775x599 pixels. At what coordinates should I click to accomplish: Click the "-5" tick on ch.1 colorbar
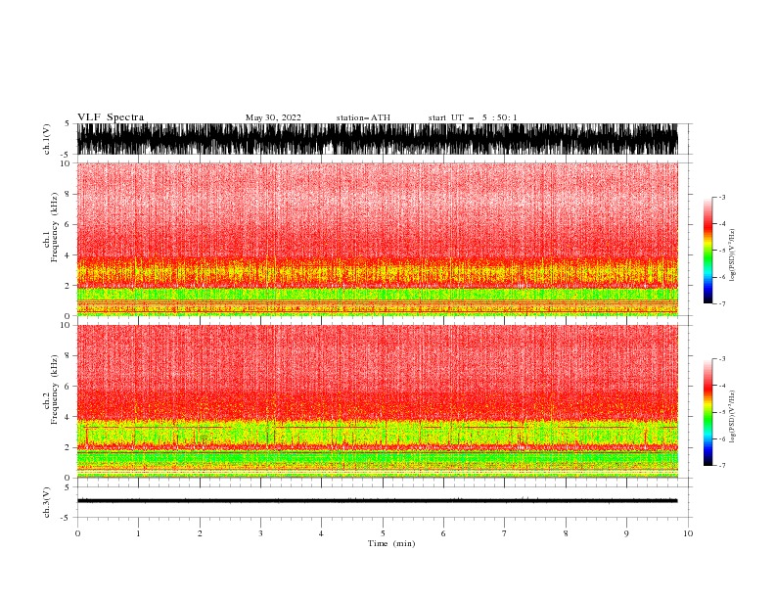[x=721, y=251]
